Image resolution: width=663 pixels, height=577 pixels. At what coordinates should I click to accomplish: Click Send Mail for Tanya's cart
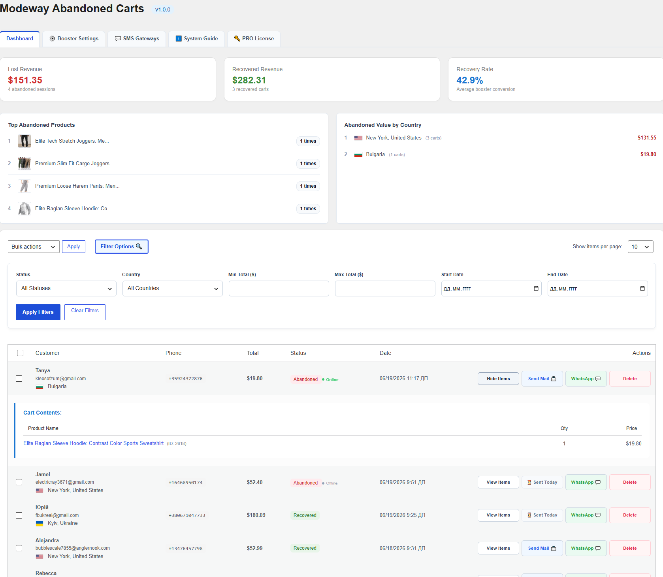point(542,379)
